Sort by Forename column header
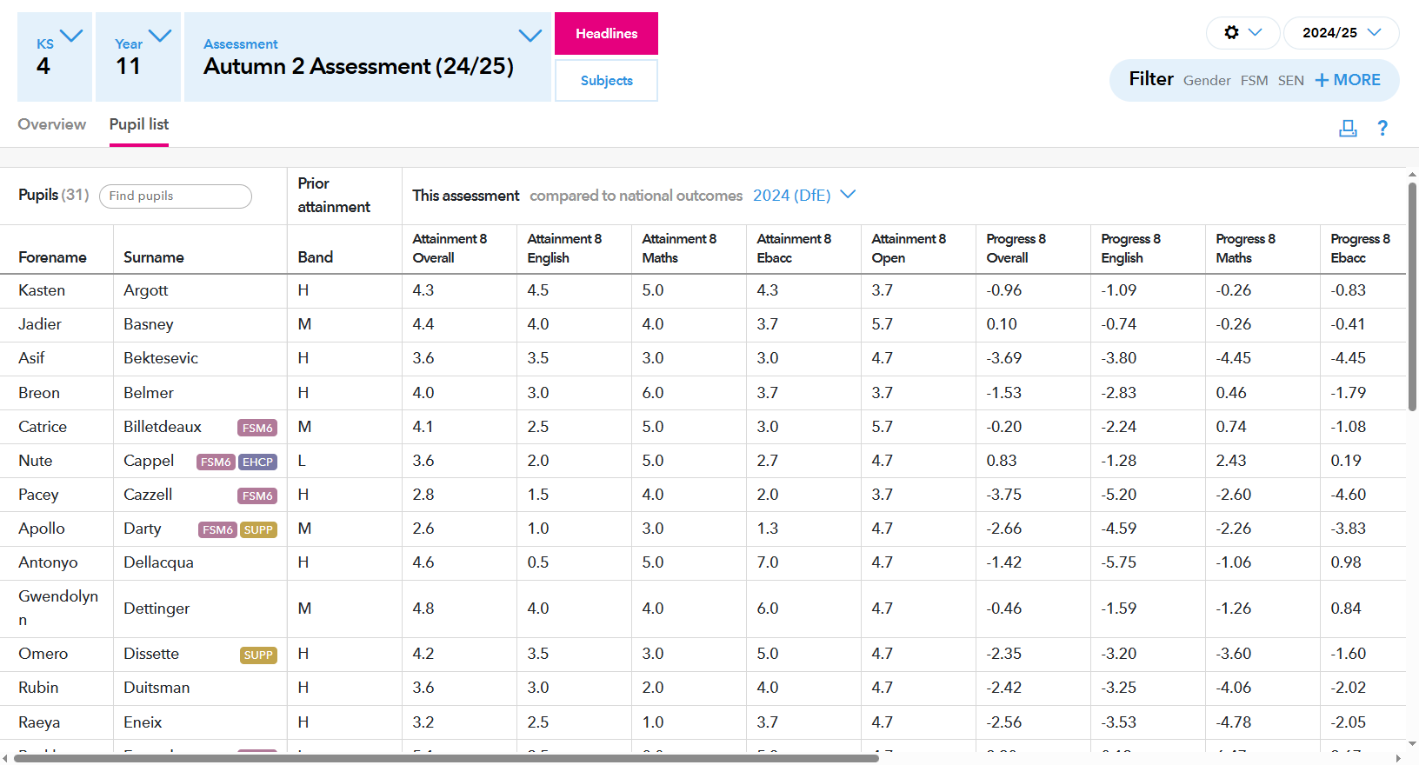Viewport: 1419px width, 765px height. (52, 257)
